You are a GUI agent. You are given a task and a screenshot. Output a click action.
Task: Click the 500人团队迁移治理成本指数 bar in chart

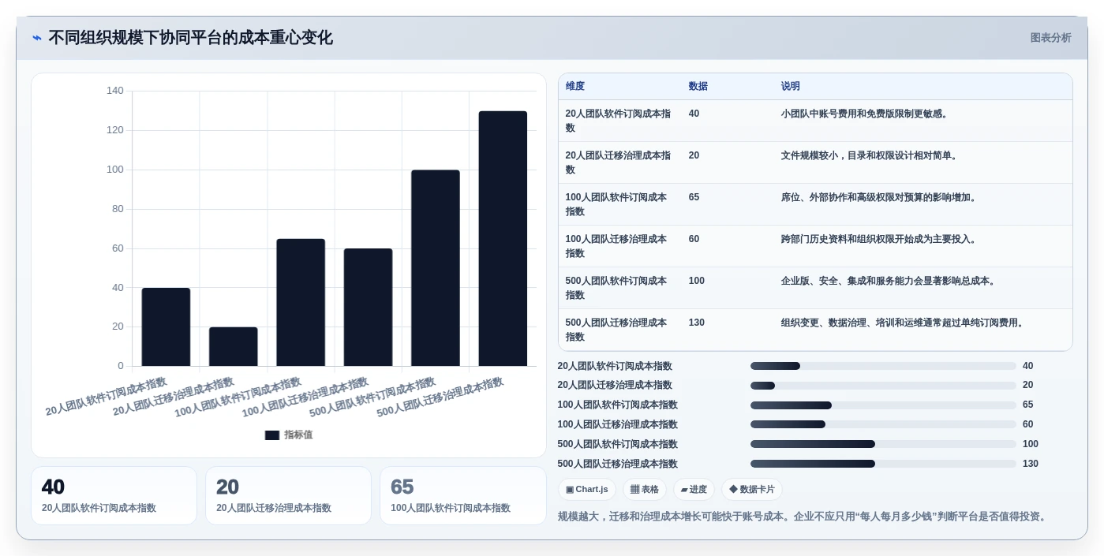pyautogui.click(x=503, y=238)
